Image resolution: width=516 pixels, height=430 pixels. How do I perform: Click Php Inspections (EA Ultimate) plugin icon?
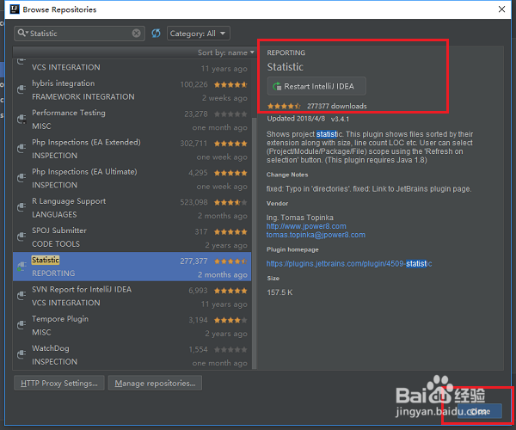click(21, 178)
